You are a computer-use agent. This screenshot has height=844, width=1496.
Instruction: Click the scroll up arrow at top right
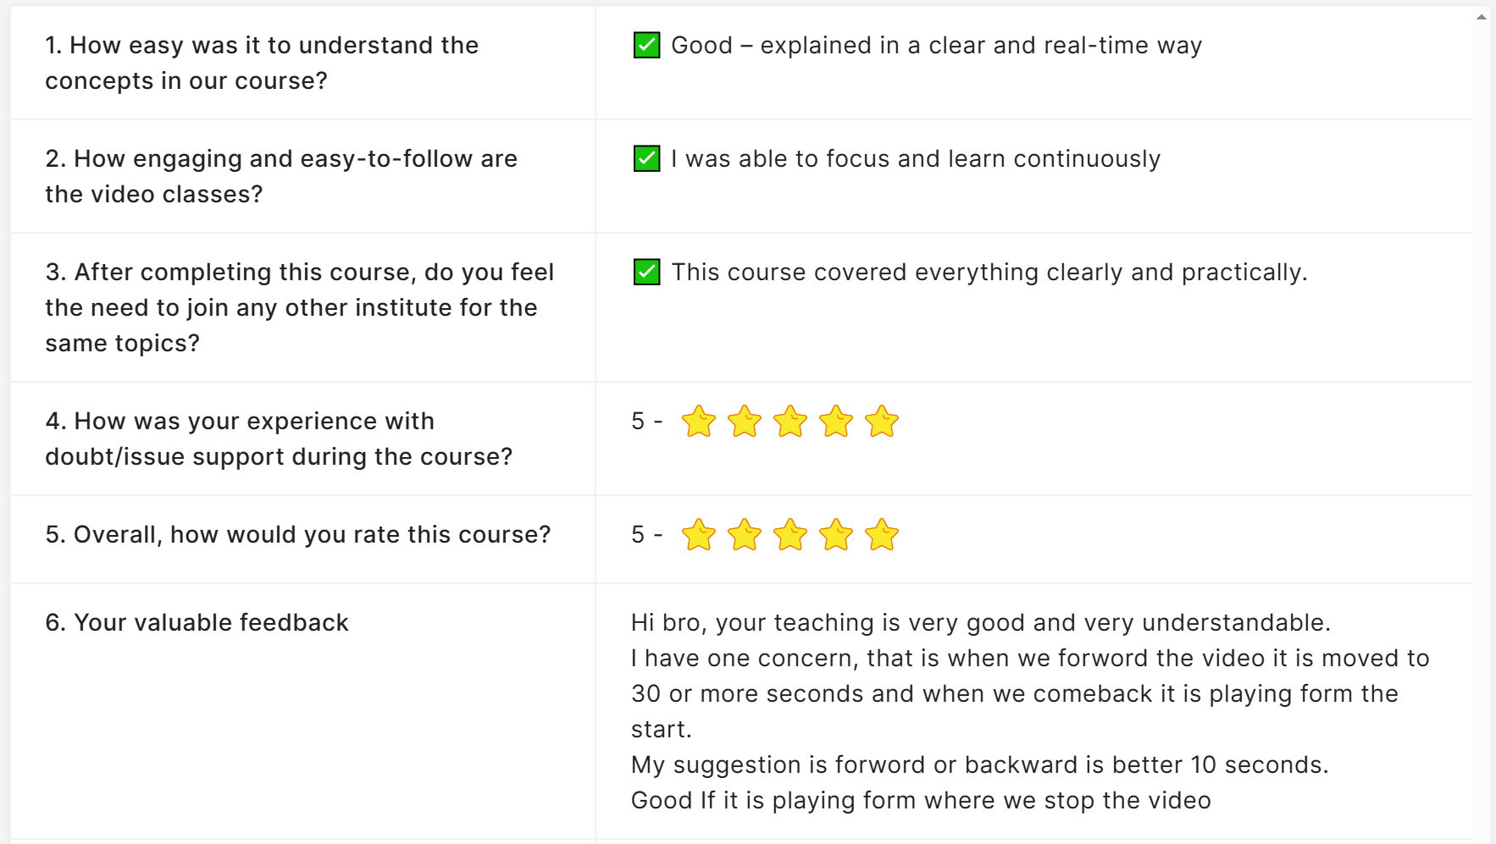(x=1482, y=17)
